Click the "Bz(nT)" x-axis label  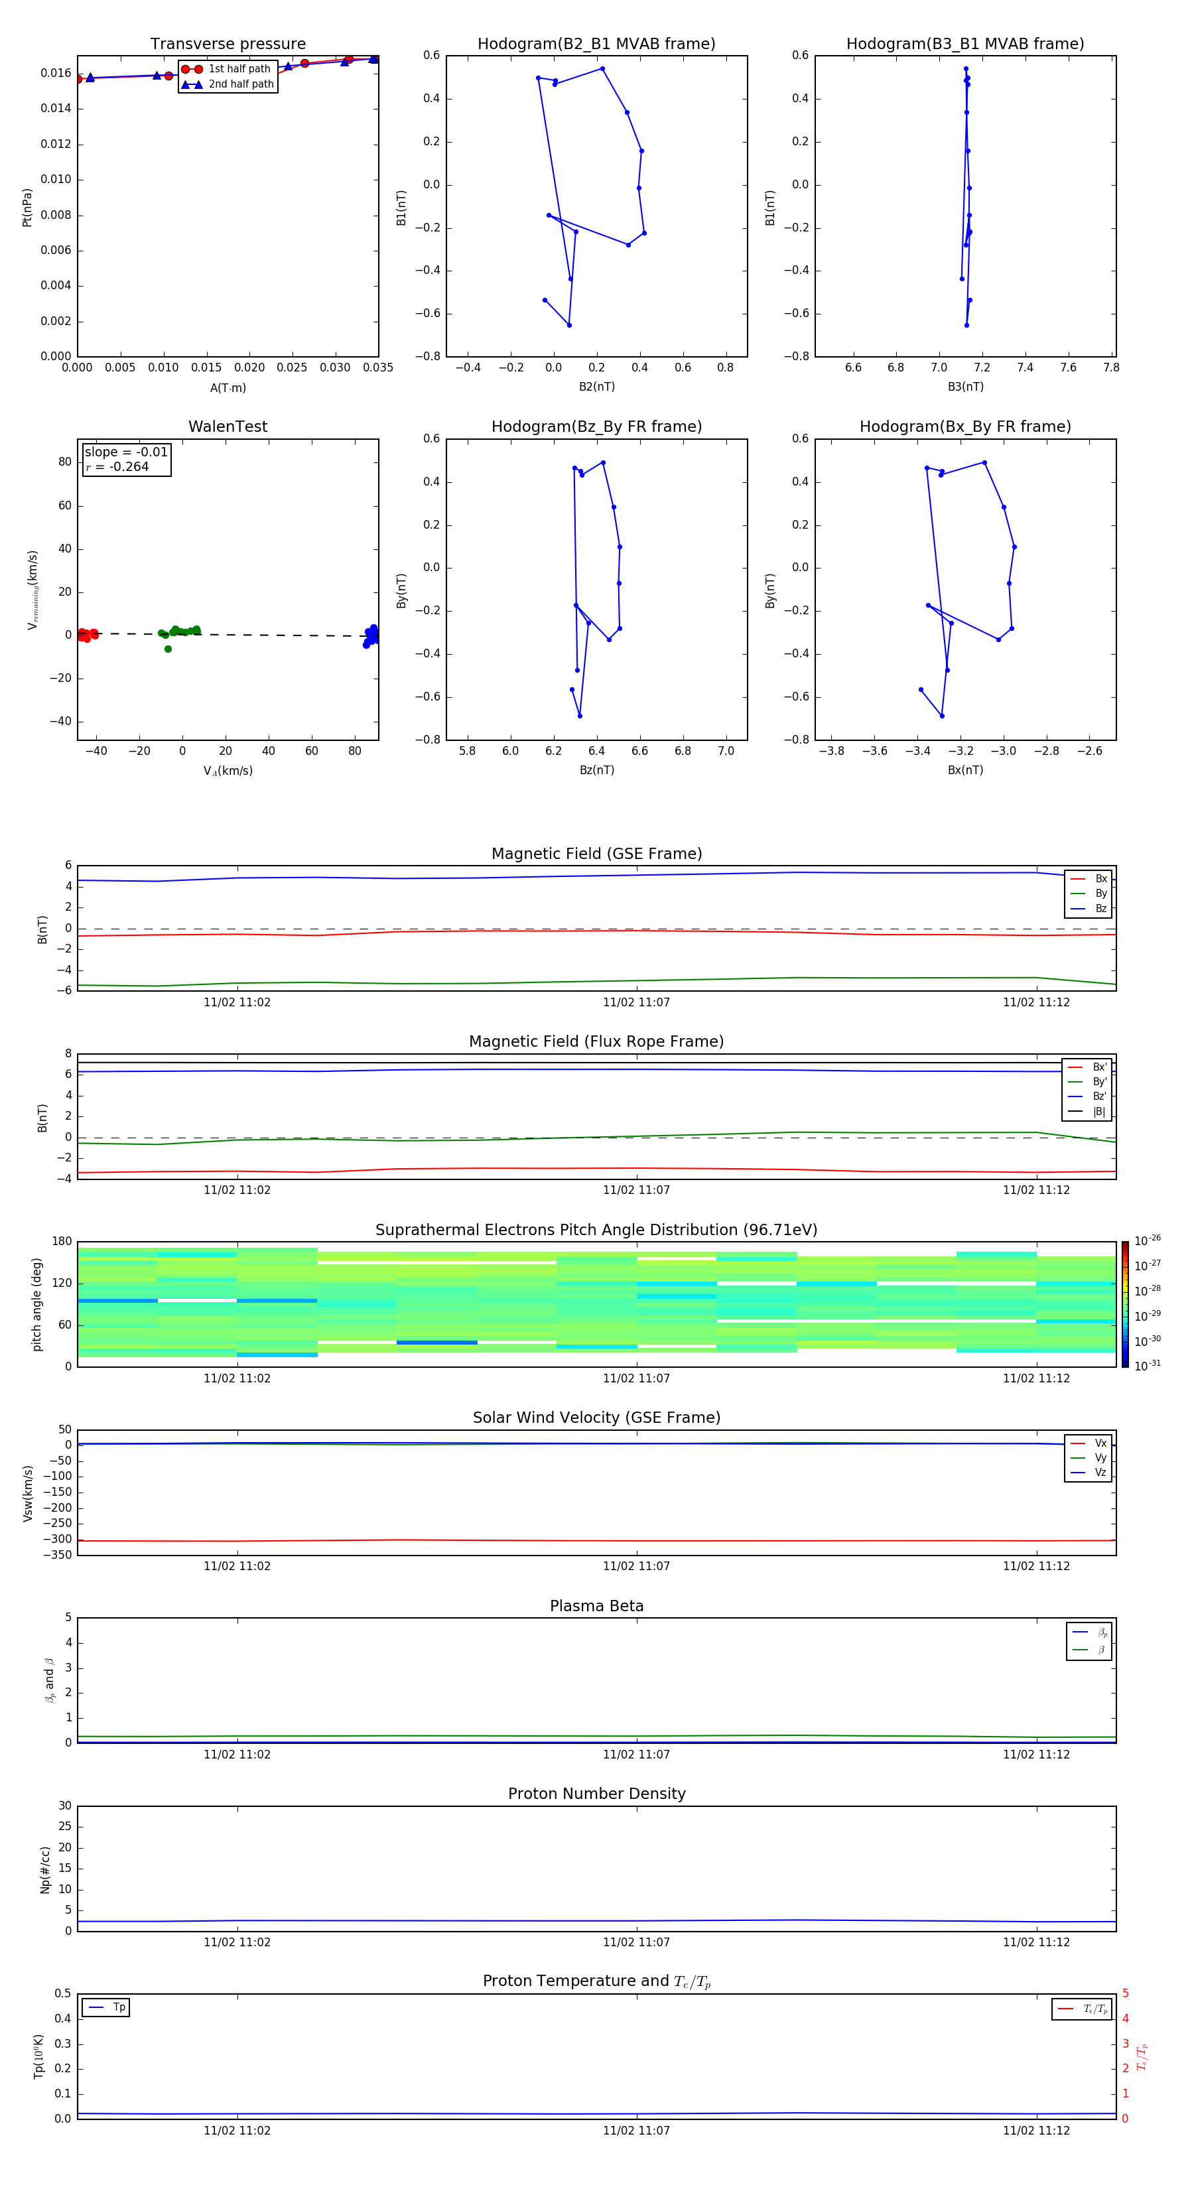coord(596,770)
